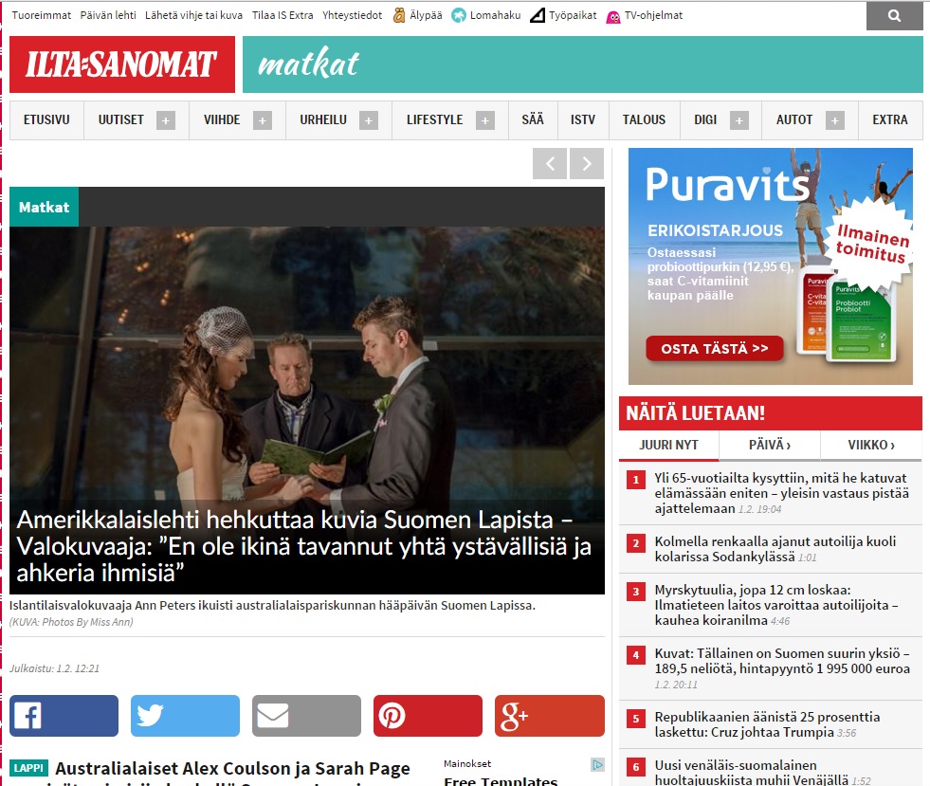The image size is (930, 786).
Task: Expand the LIFESTYLE submenu plus button
Action: click(x=486, y=120)
